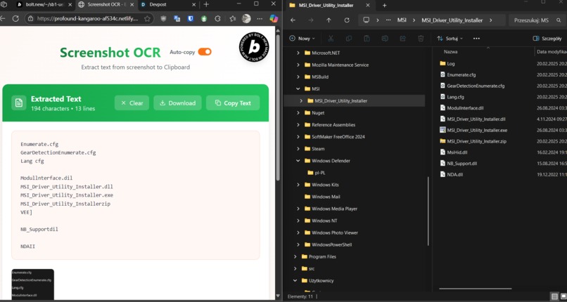567x302 pixels.
Task: Open the Copilot icon in browser
Action: tap(274, 19)
